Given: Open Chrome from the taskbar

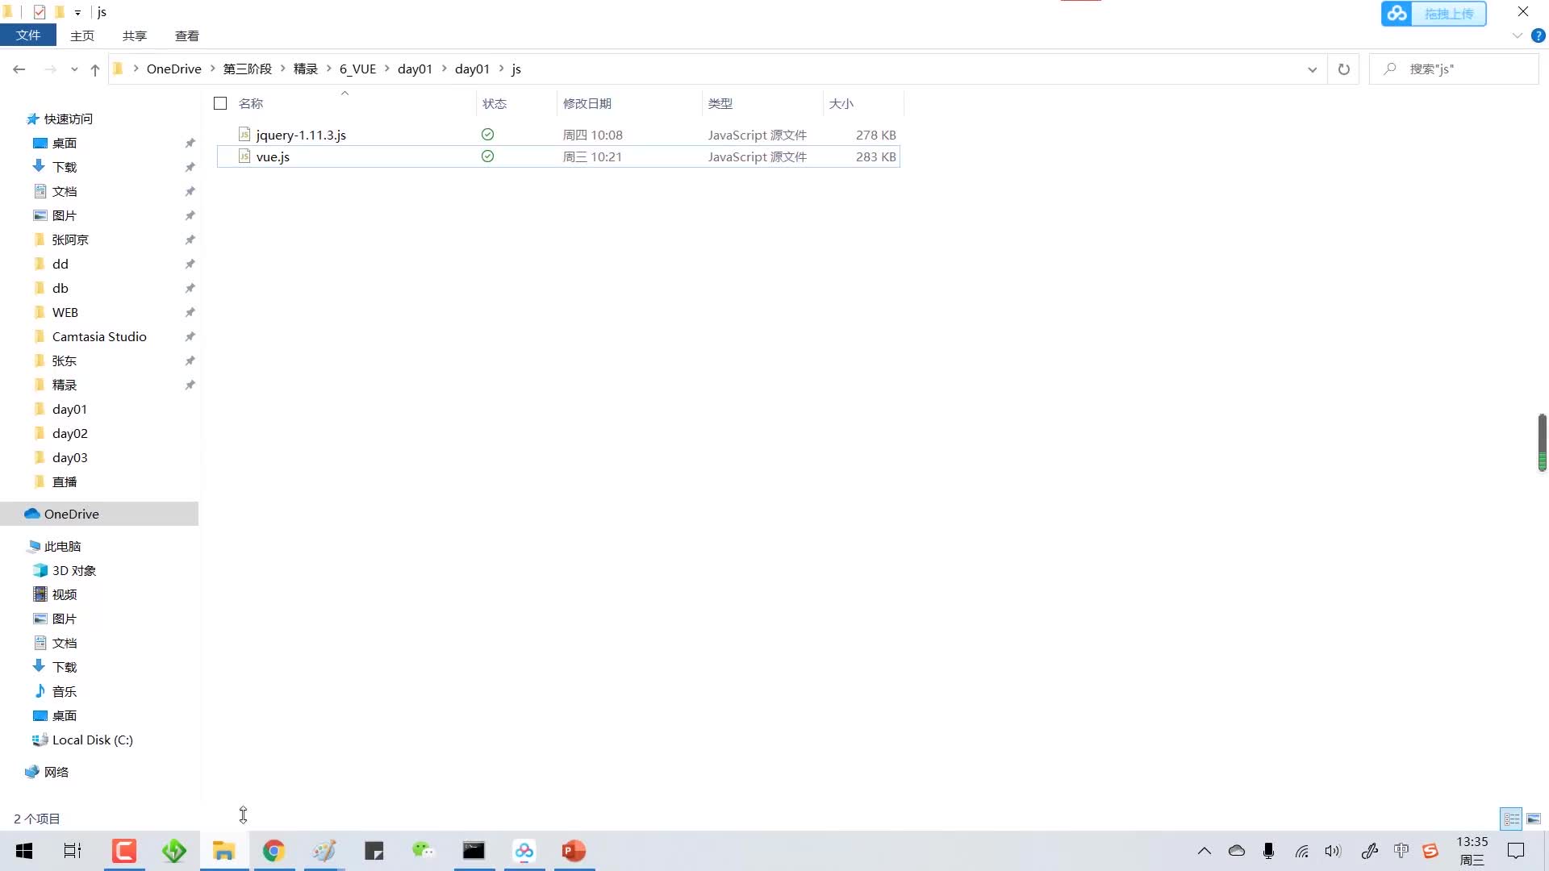Looking at the screenshot, I should point(274,851).
